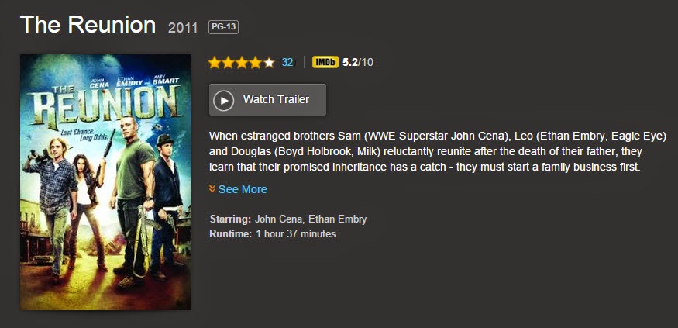Open the 32 customer reviews link

pos(287,62)
